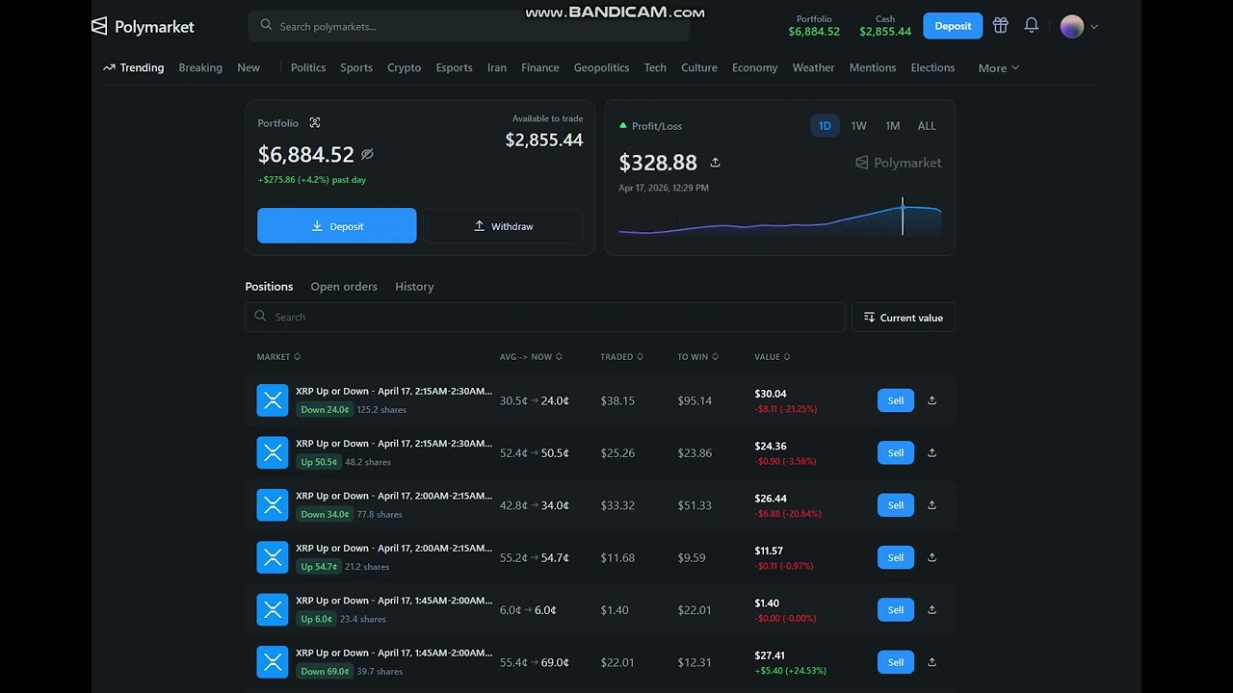Focus the positions Search field
1233x693 pixels.
pyautogui.click(x=545, y=317)
